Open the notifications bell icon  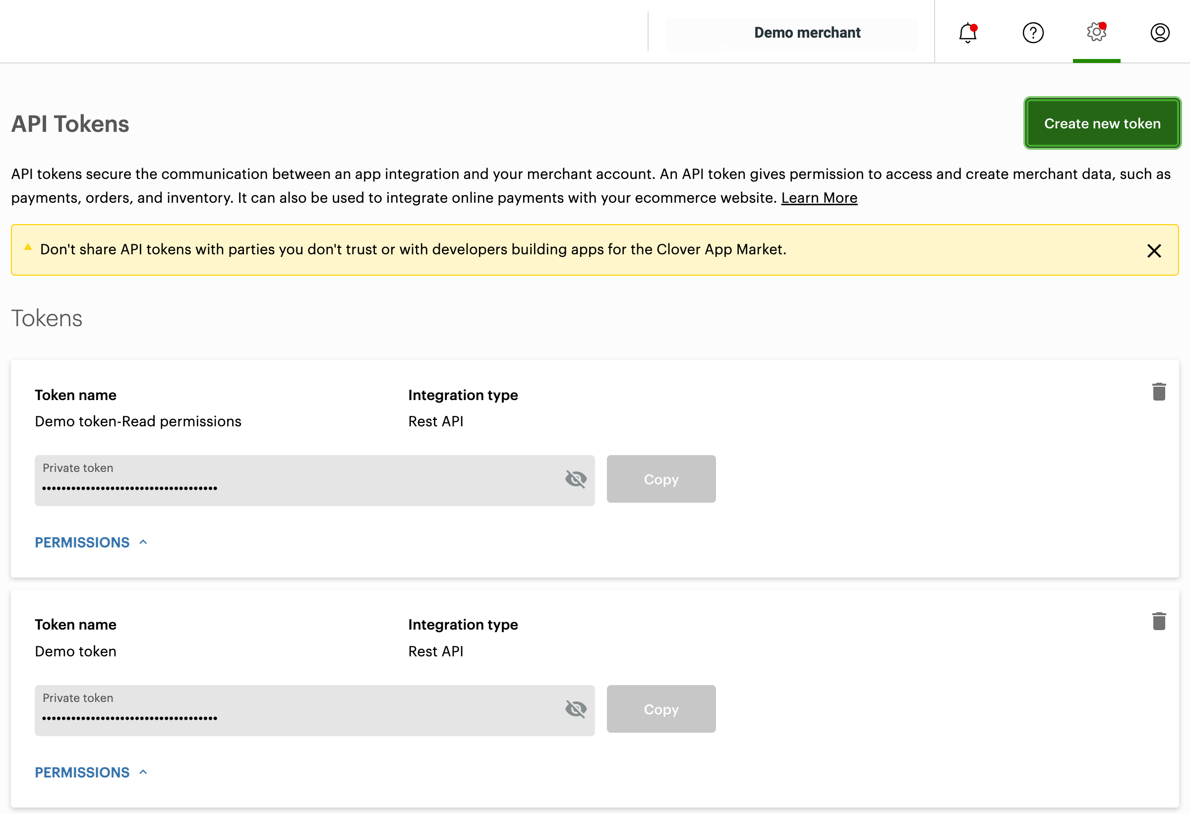point(967,33)
